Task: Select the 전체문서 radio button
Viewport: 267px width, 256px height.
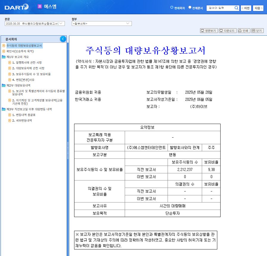Action: click(x=190, y=7)
